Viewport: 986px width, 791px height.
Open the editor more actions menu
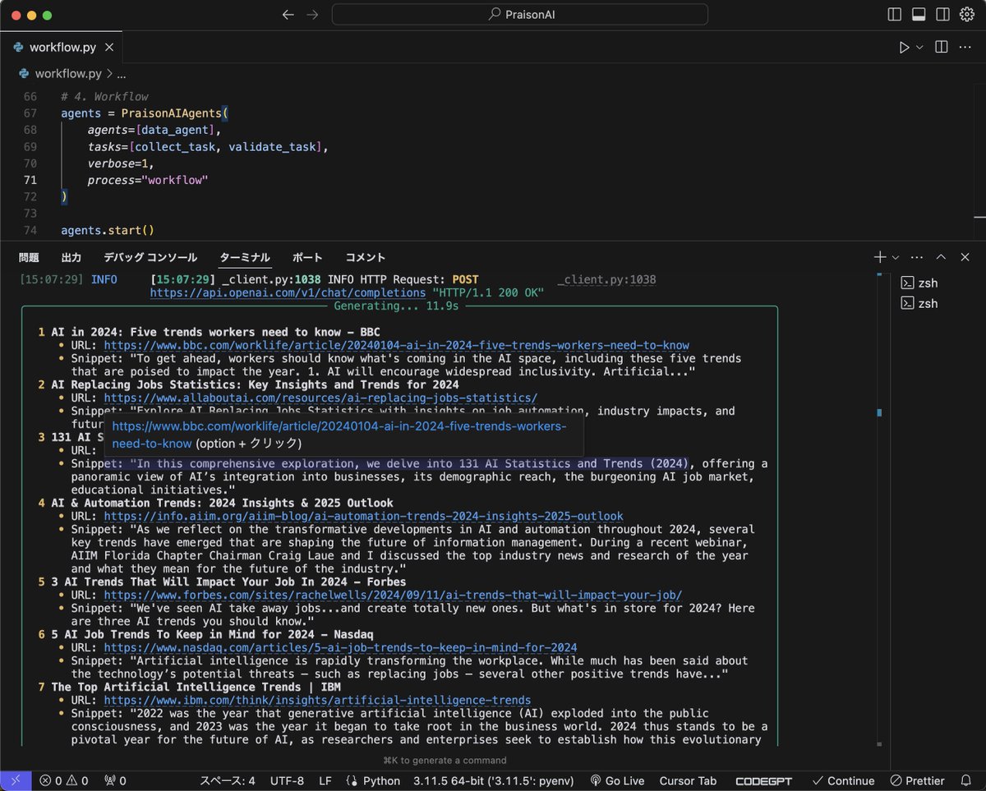point(966,48)
